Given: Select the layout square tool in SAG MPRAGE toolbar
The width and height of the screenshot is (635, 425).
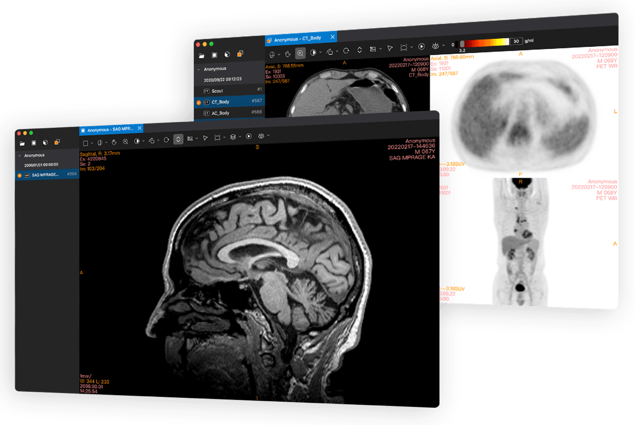Looking at the screenshot, I should pyautogui.click(x=85, y=143).
